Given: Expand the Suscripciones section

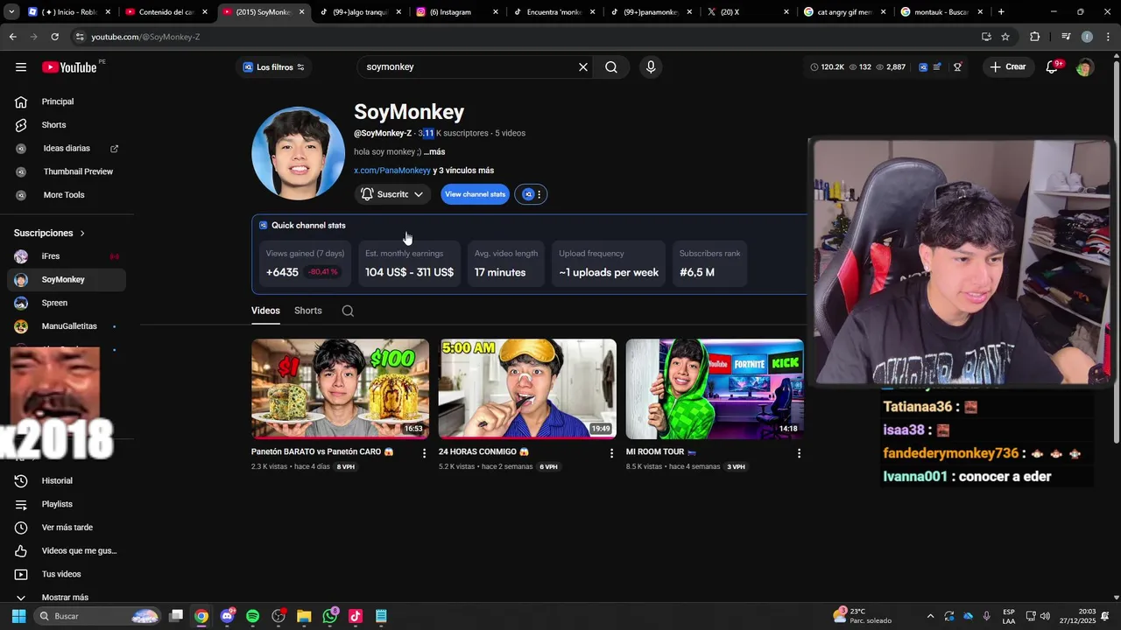Looking at the screenshot, I should [49, 233].
